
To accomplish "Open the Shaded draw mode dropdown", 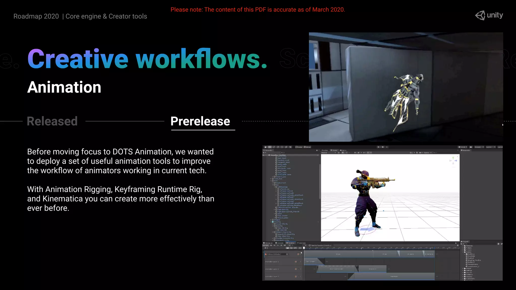I will coord(329,153).
